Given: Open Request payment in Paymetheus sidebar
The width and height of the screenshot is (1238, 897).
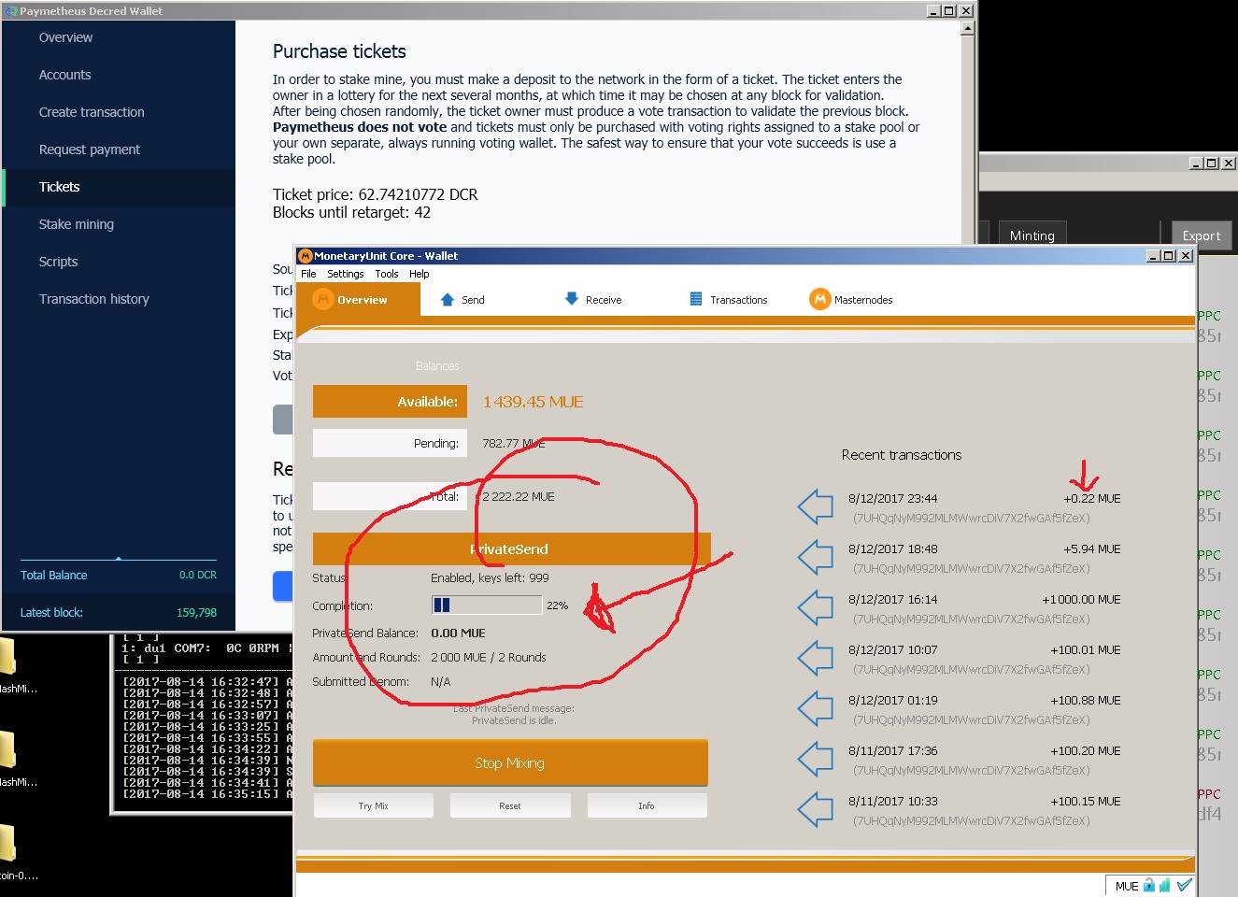Looking at the screenshot, I should 90,149.
